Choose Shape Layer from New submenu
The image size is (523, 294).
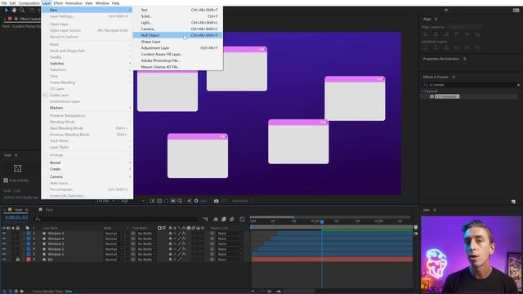point(178,42)
